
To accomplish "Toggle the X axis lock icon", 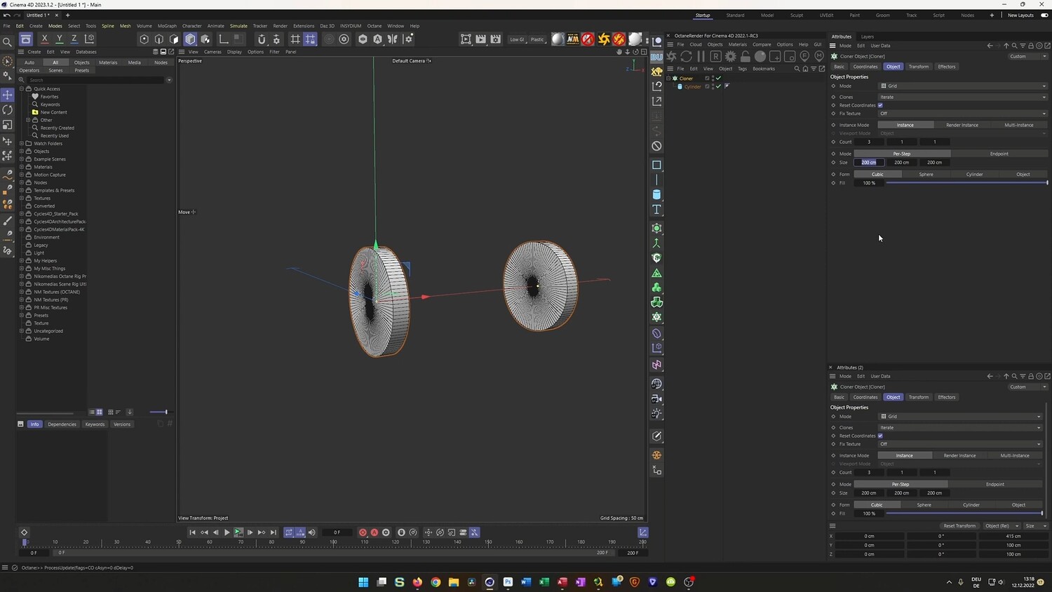I will pyautogui.click(x=44, y=39).
